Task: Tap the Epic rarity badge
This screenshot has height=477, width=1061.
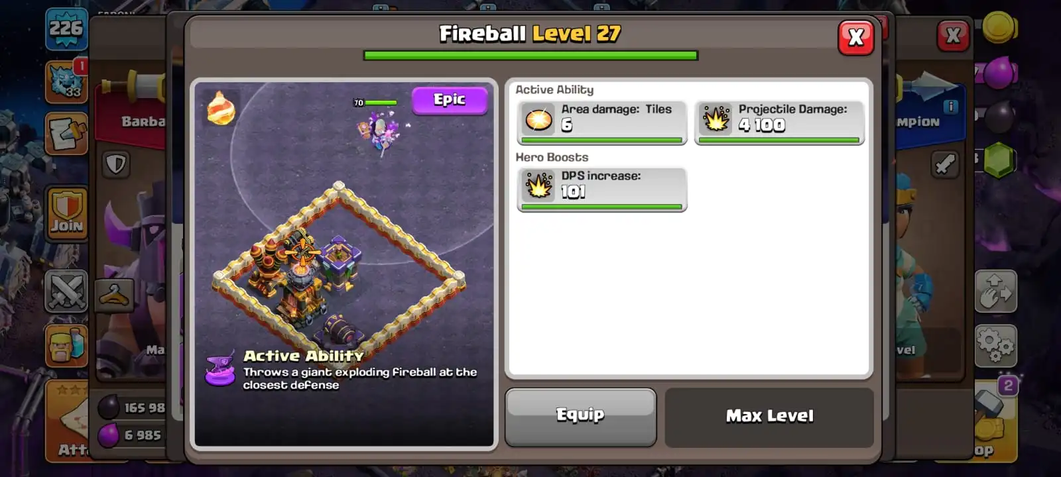Action: tap(450, 100)
